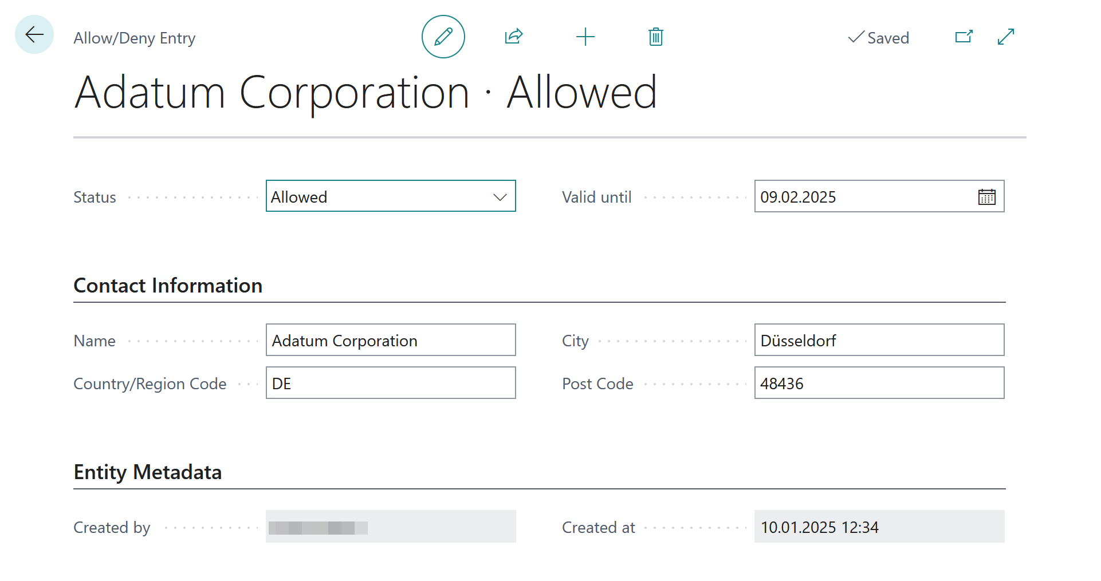This screenshot has width=1101, height=581.
Task: Click the Valid until label
Action: 596,197
